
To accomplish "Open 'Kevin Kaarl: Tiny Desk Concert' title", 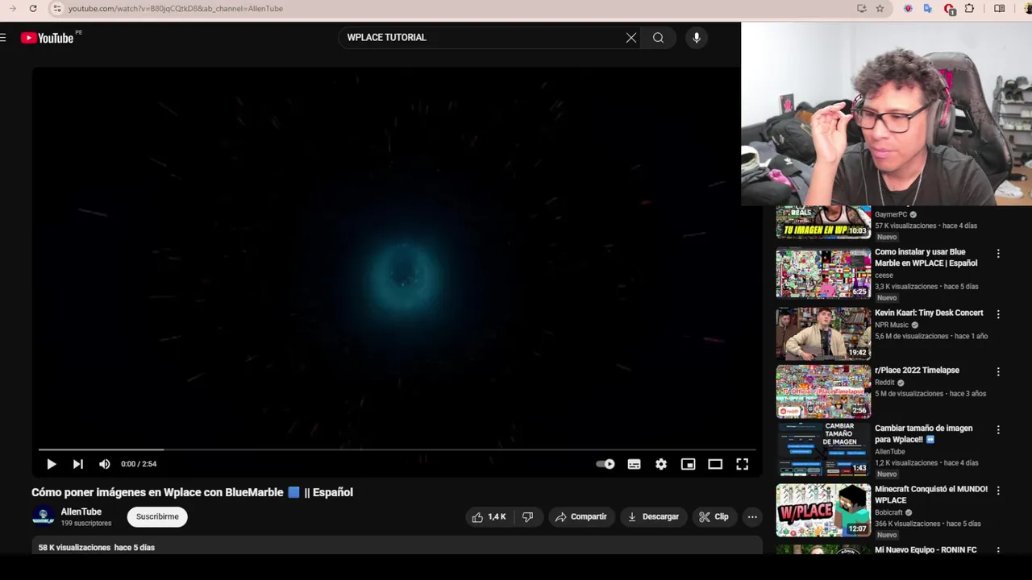I will 929,313.
